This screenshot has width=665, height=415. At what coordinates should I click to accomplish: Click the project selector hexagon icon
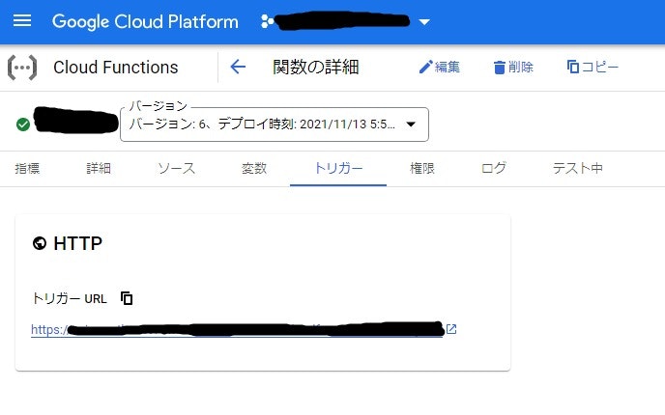[x=267, y=21]
